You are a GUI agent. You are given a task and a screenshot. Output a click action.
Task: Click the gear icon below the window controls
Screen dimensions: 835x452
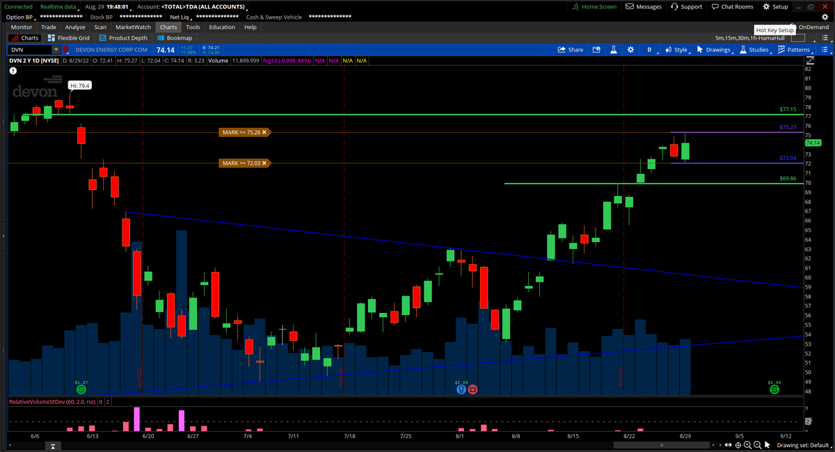825,17
